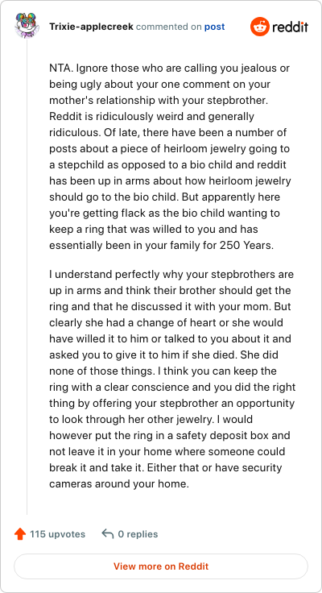Click the "commented on" text in header

click(x=169, y=27)
